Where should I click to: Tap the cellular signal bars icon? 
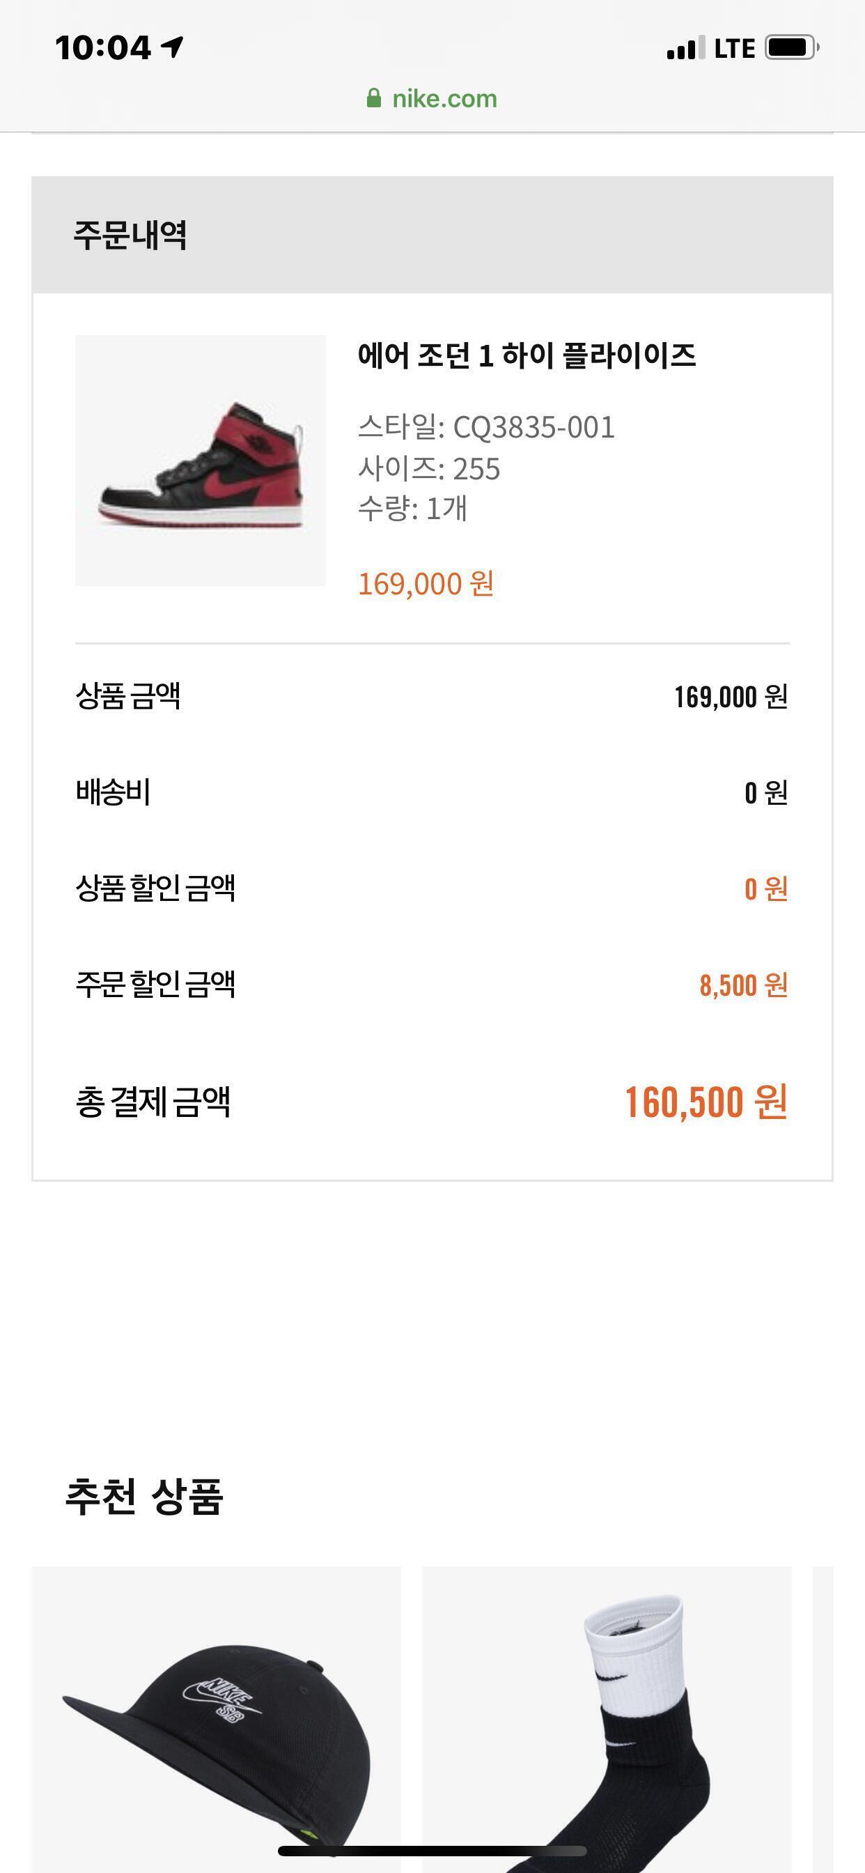685,48
